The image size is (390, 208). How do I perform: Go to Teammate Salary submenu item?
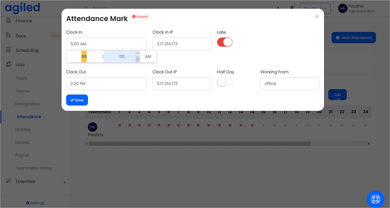34,168
